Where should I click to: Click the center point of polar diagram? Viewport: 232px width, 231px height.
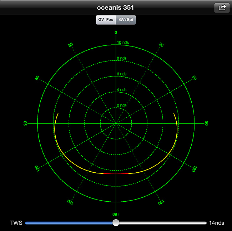116,123
